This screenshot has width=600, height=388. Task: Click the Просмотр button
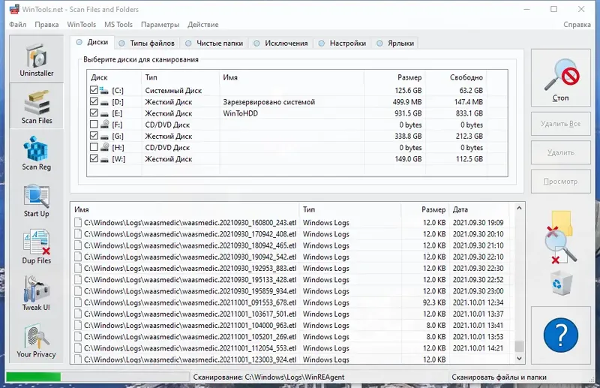pos(560,182)
